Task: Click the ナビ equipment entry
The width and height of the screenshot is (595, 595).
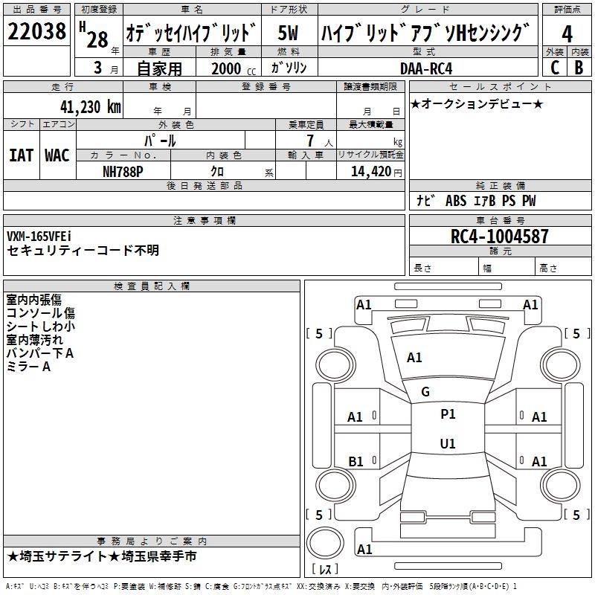Action: tap(425, 200)
